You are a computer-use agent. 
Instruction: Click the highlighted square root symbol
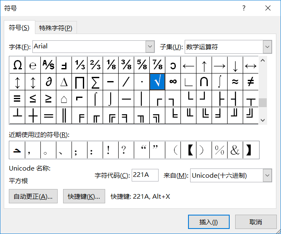pyautogui.click(x=157, y=82)
